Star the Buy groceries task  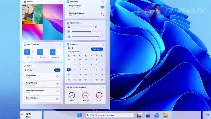[58, 76]
